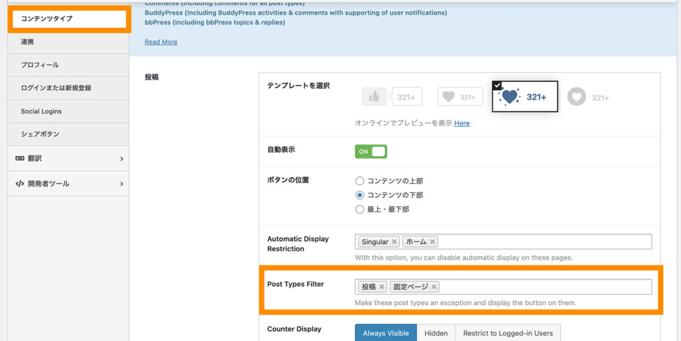
Task: Remove the ホーム tag from display restriction
Action: [x=432, y=242]
